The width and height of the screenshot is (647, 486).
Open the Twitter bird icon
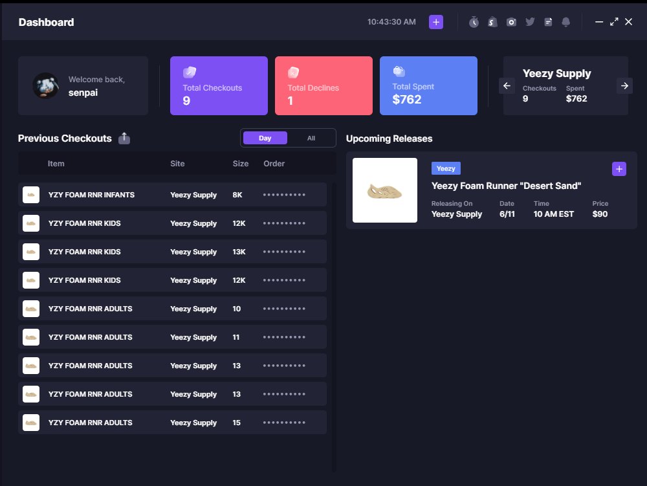(531, 22)
